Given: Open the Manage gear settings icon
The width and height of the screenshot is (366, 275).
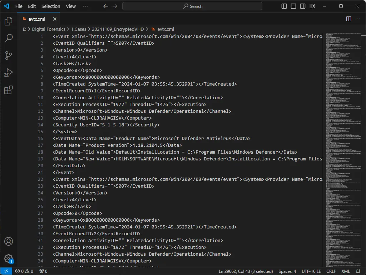Looking at the screenshot, I should pyautogui.click(x=9, y=259).
